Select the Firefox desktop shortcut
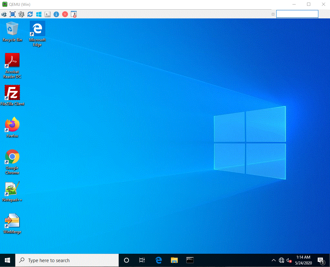This screenshot has width=330, height=267. pos(12,127)
